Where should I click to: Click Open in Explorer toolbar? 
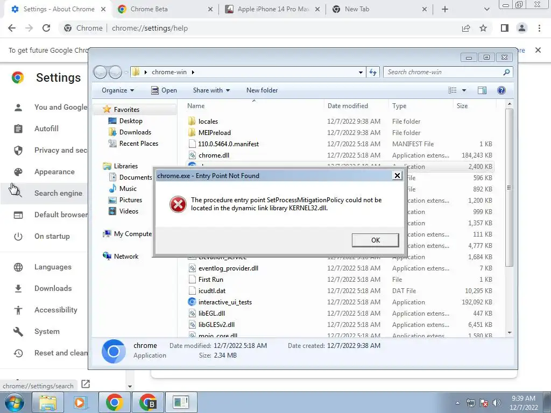coord(164,90)
